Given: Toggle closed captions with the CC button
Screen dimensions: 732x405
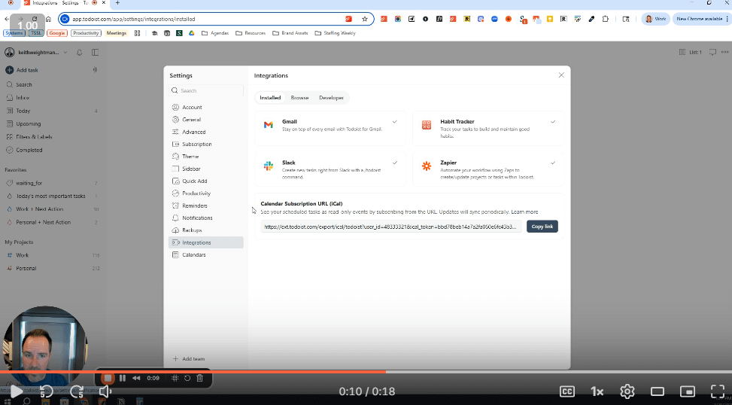Looking at the screenshot, I should pyautogui.click(x=566, y=391).
